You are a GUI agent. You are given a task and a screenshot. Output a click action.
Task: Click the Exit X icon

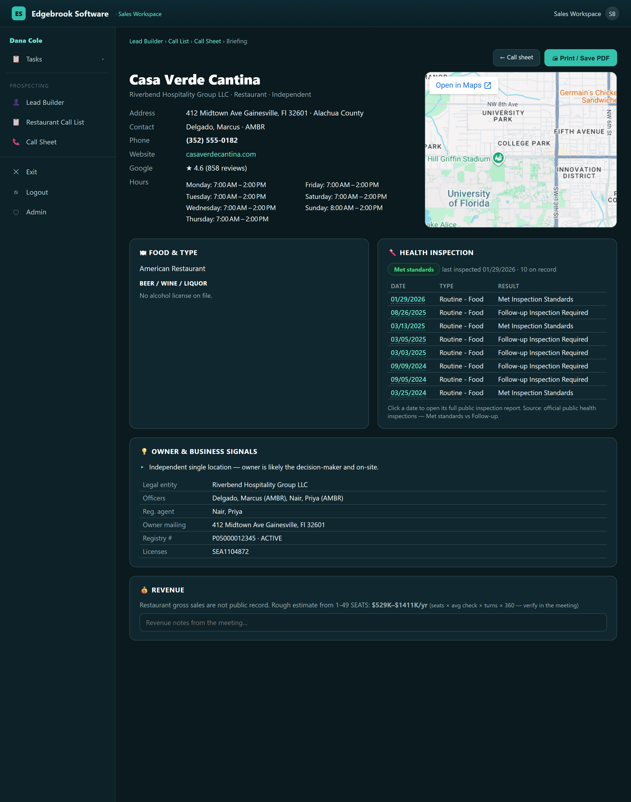[x=16, y=172]
